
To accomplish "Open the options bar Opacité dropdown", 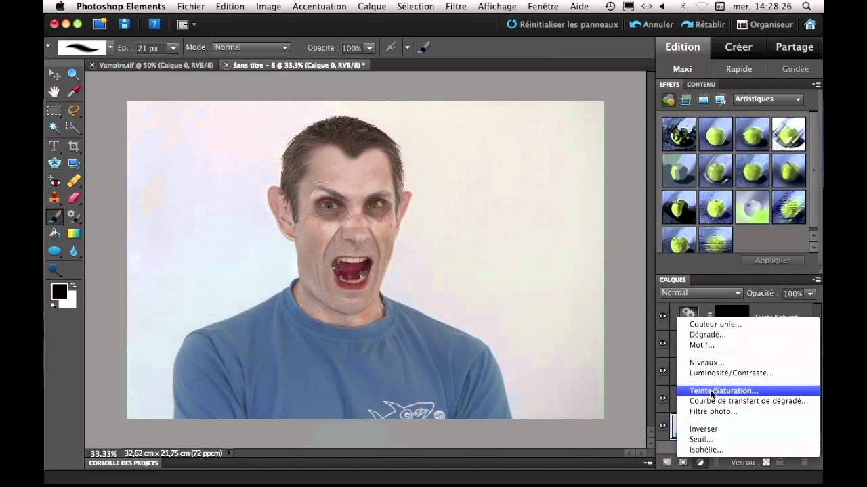I will 370,48.
